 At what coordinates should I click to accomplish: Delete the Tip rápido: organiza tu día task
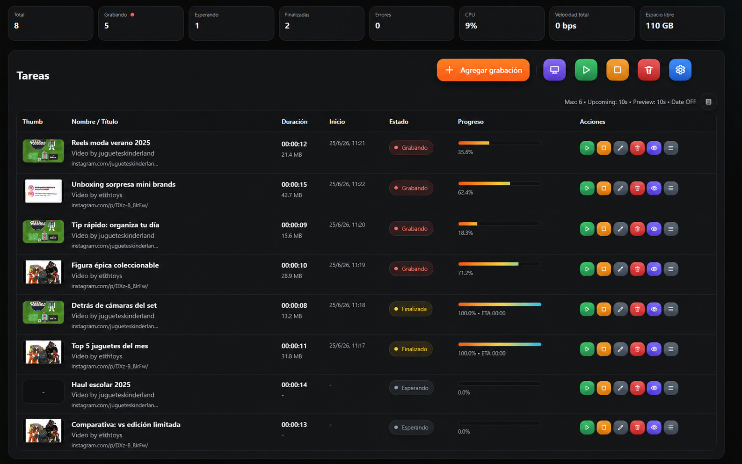[637, 229]
